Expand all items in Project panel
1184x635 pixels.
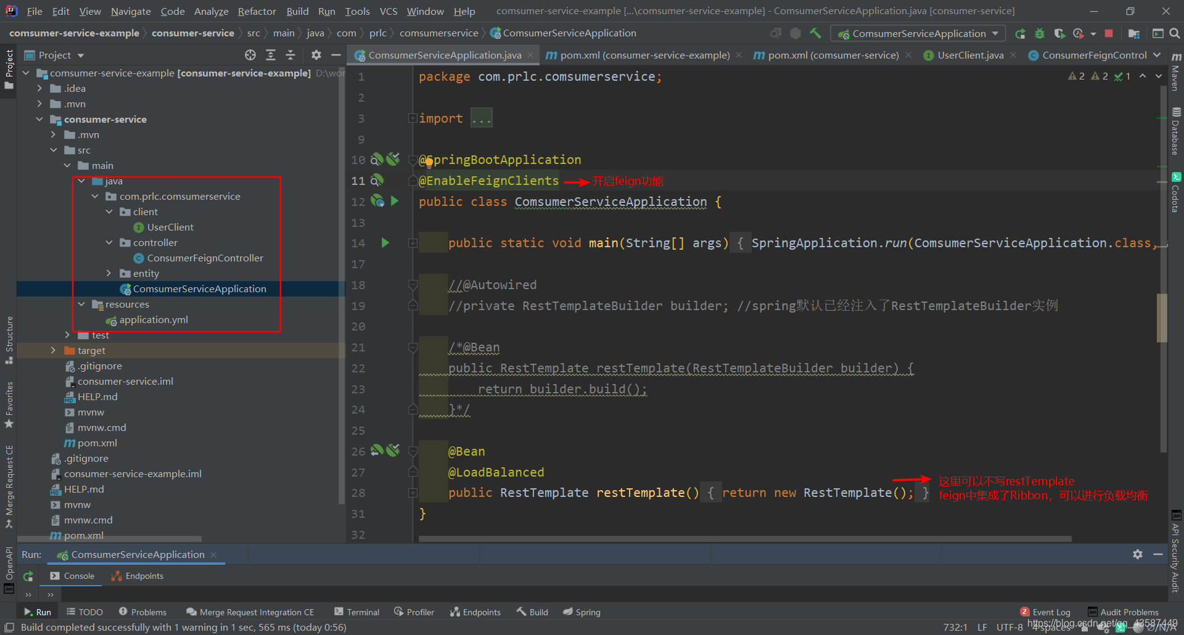coord(271,55)
